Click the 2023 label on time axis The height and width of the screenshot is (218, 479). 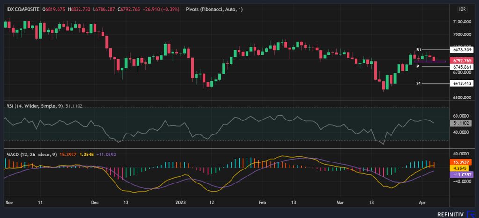click(181, 203)
